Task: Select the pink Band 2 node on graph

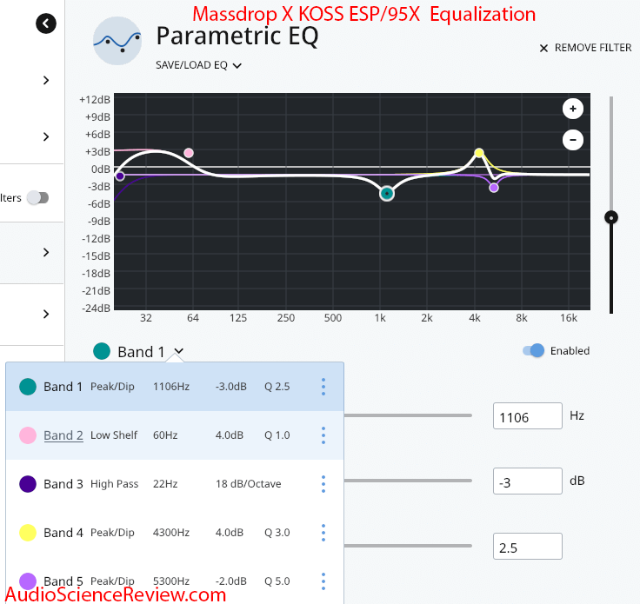Action: [x=188, y=153]
